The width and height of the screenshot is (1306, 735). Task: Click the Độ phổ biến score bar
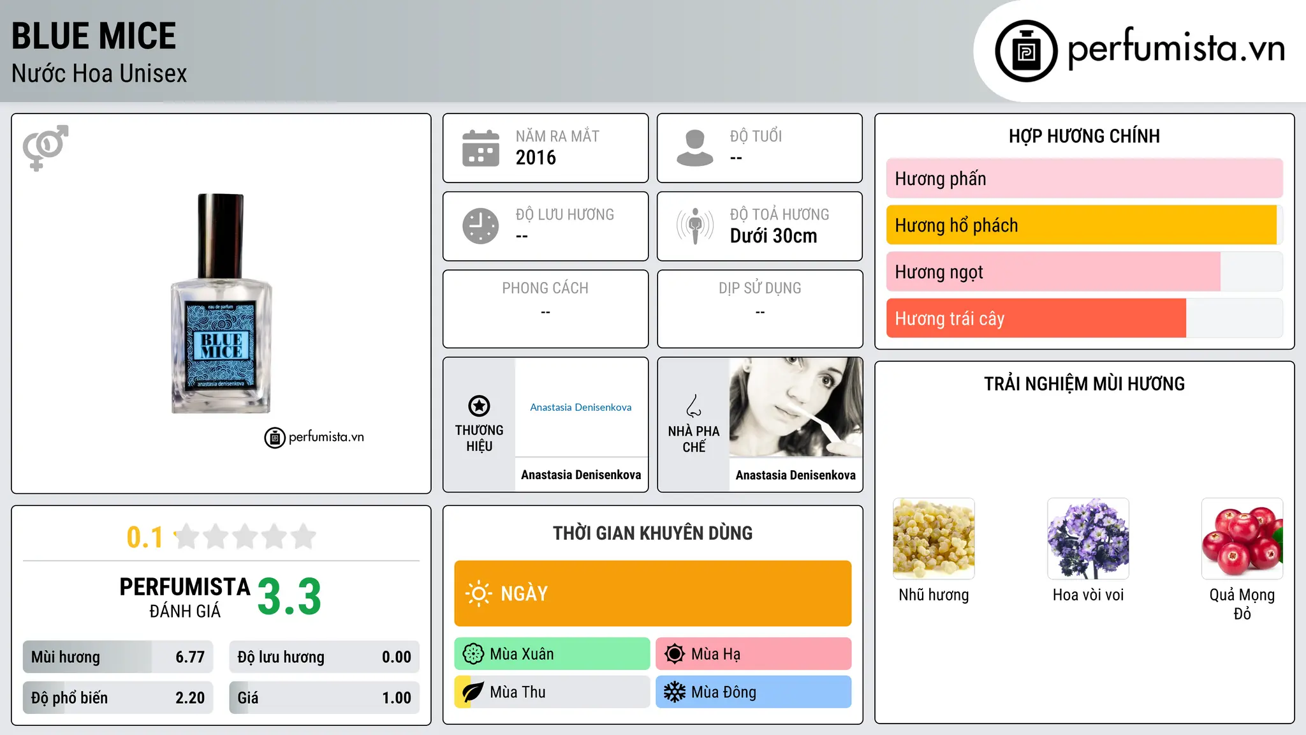[x=118, y=698]
